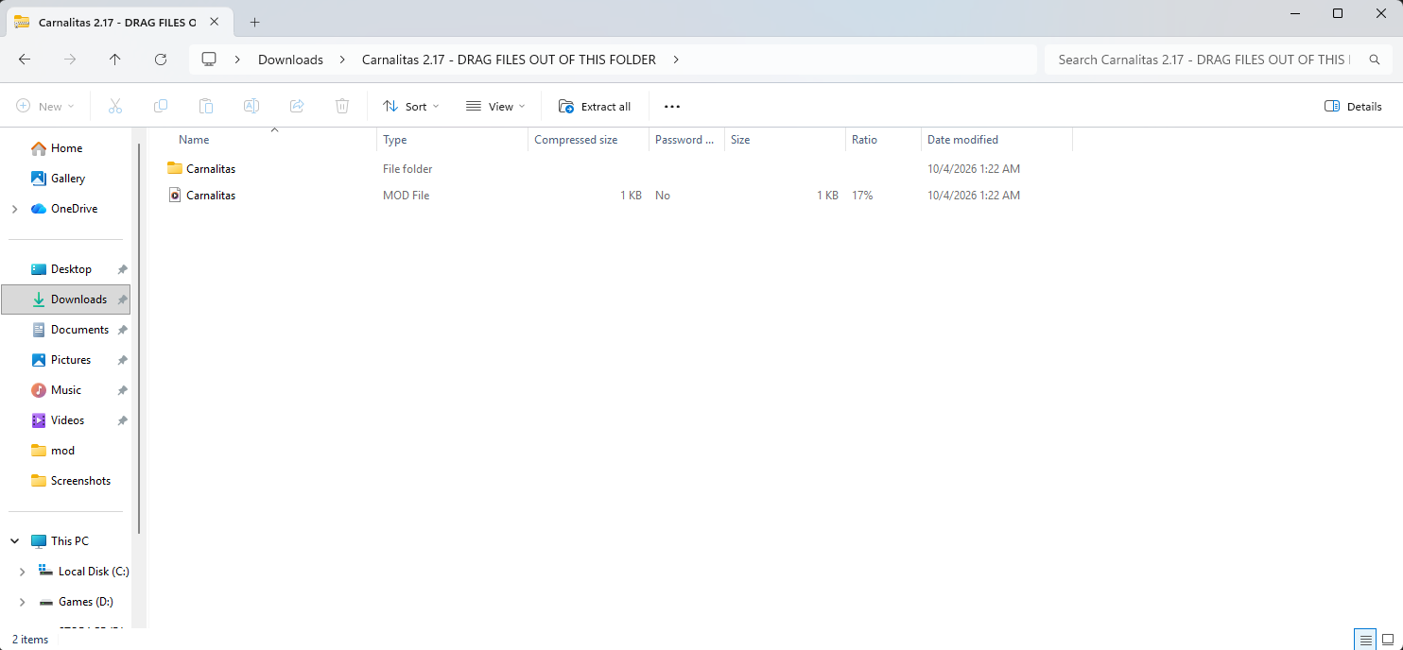Select the Carnalitas folder icon
The width and height of the screenshot is (1403, 650).
[175, 168]
